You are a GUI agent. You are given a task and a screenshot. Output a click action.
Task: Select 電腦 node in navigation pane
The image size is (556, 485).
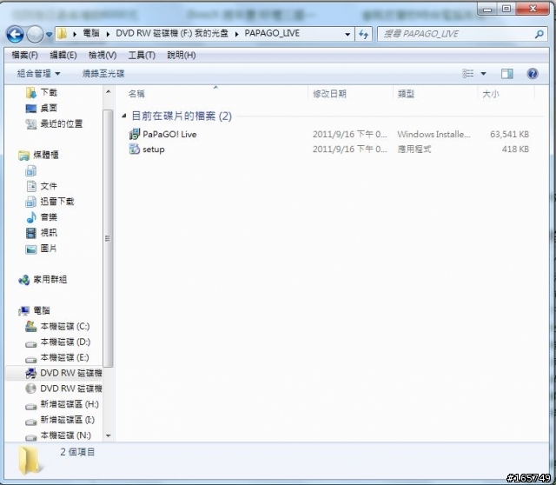pyautogui.click(x=42, y=310)
